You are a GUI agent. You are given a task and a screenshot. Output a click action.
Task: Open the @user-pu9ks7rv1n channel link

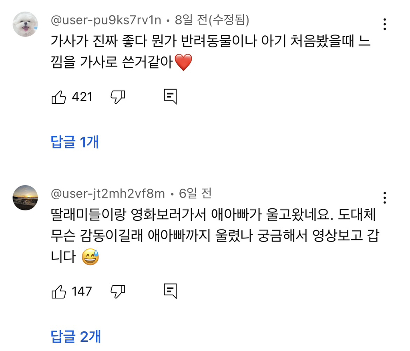tap(105, 19)
